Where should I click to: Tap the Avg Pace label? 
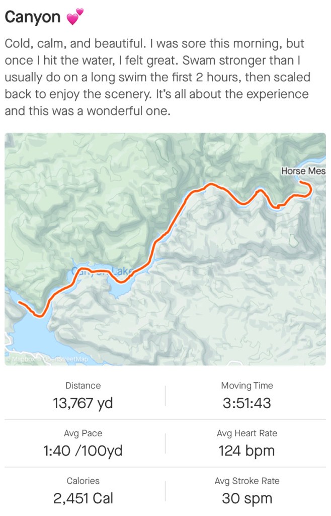[x=83, y=433]
